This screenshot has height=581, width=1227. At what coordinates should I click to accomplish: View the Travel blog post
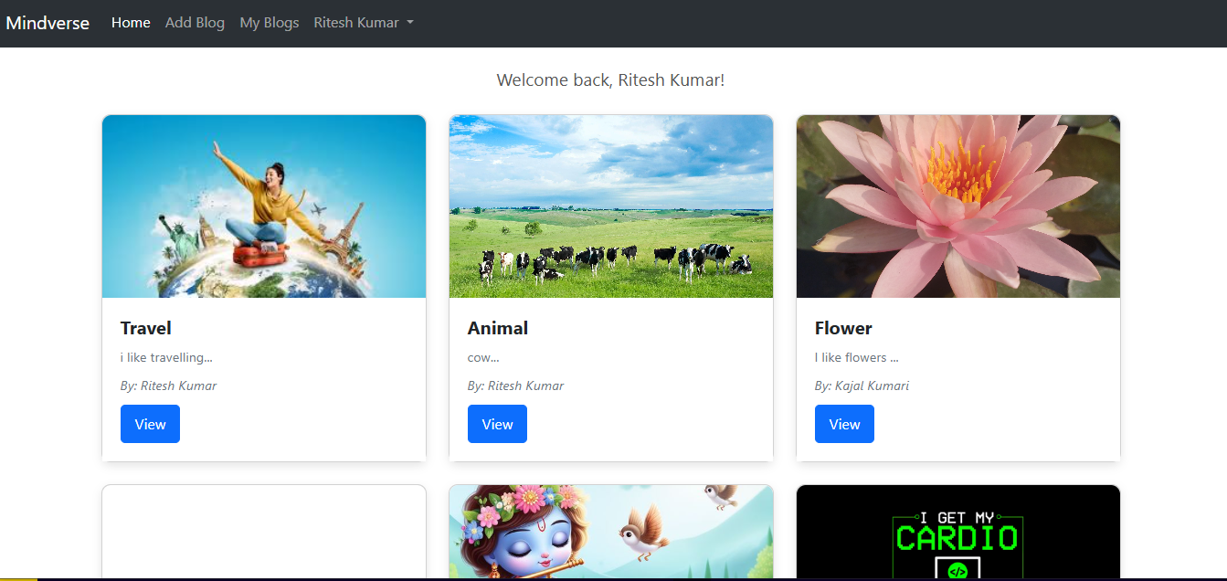pos(150,424)
